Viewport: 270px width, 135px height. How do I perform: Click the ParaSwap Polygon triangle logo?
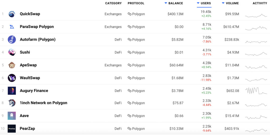12,27
